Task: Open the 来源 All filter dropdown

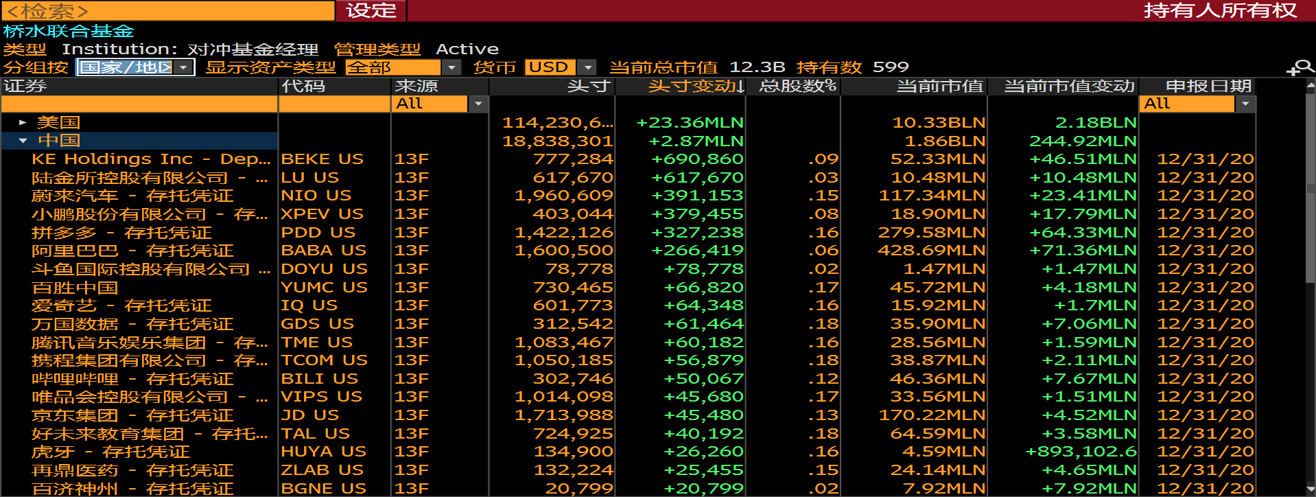Action: coord(439,104)
